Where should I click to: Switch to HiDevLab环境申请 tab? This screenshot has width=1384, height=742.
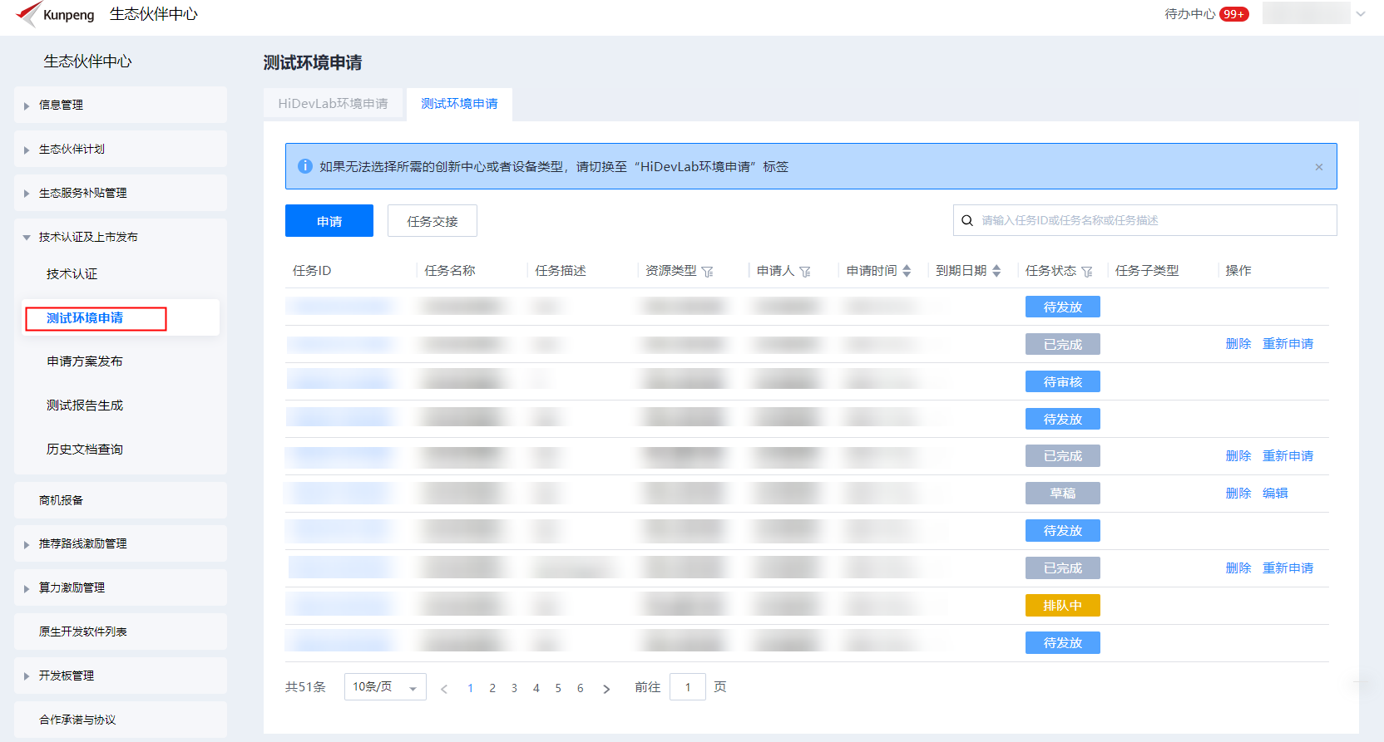(333, 104)
